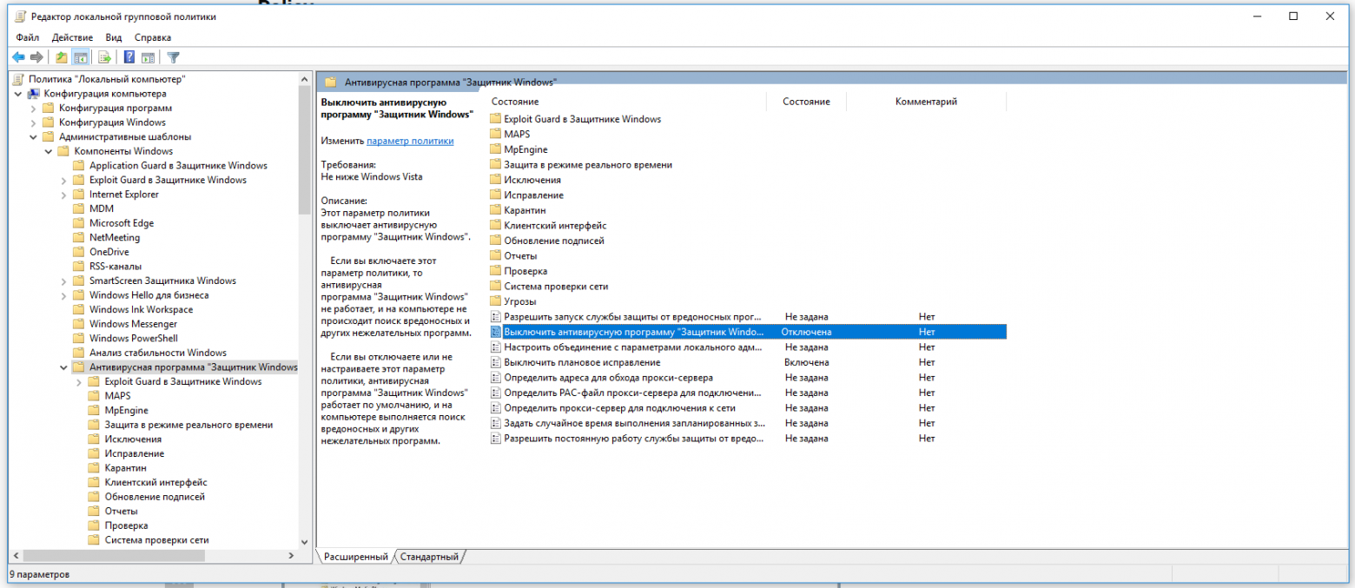The image size is (1355, 588).
Task: Click the Filter toolbar icon
Action: [x=172, y=57]
